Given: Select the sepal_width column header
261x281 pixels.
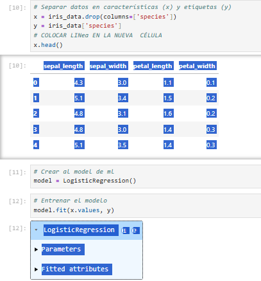Looking at the screenshot, I should pos(109,66).
